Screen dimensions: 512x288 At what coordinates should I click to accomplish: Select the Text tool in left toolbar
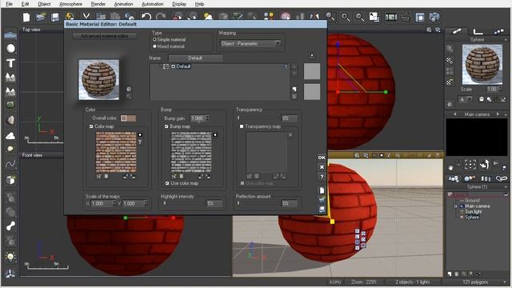pyautogui.click(x=10, y=63)
